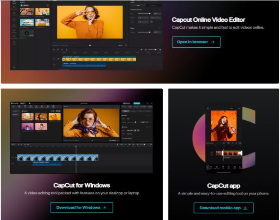The width and height of the screenshot is (280, 220).
Task: Select the music note audio file thumbnail
Action: (x=26, y=33)
